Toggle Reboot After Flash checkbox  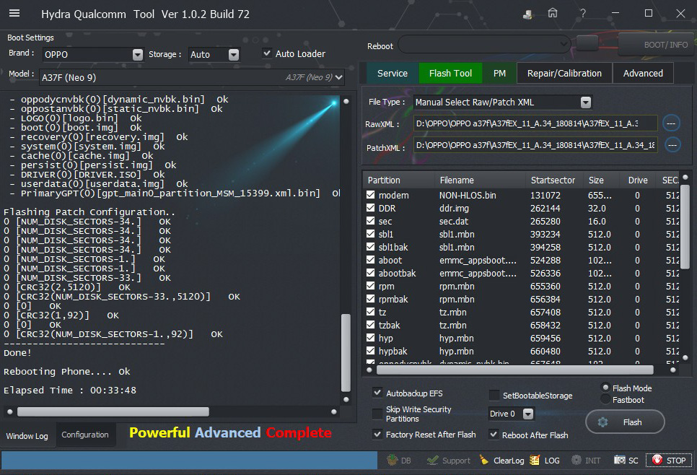tap(494, 434)
